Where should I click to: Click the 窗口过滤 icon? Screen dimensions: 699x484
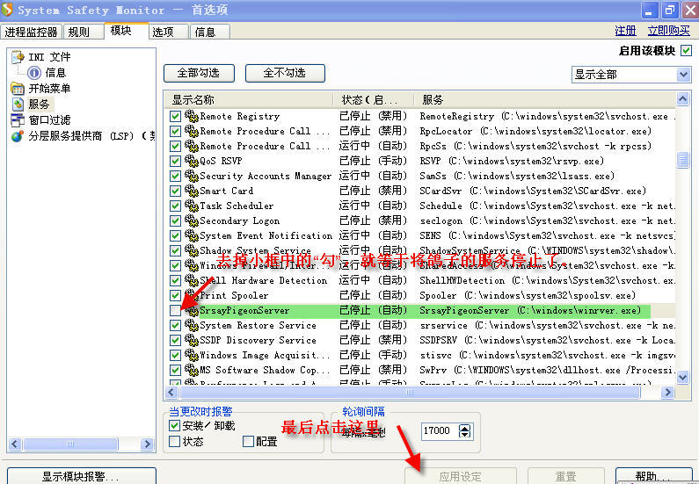click(18, 119)
